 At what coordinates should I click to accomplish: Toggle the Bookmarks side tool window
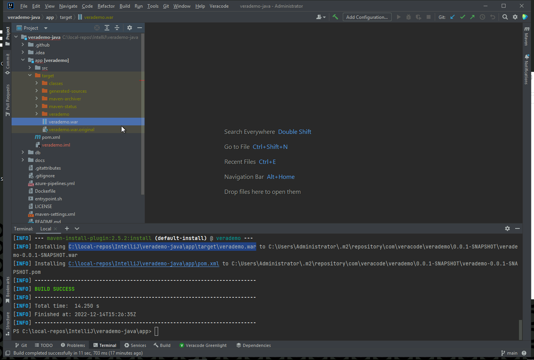pos(7,290)
